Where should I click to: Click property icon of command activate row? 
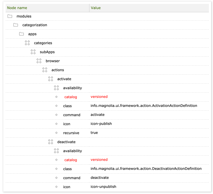point(56,115)
